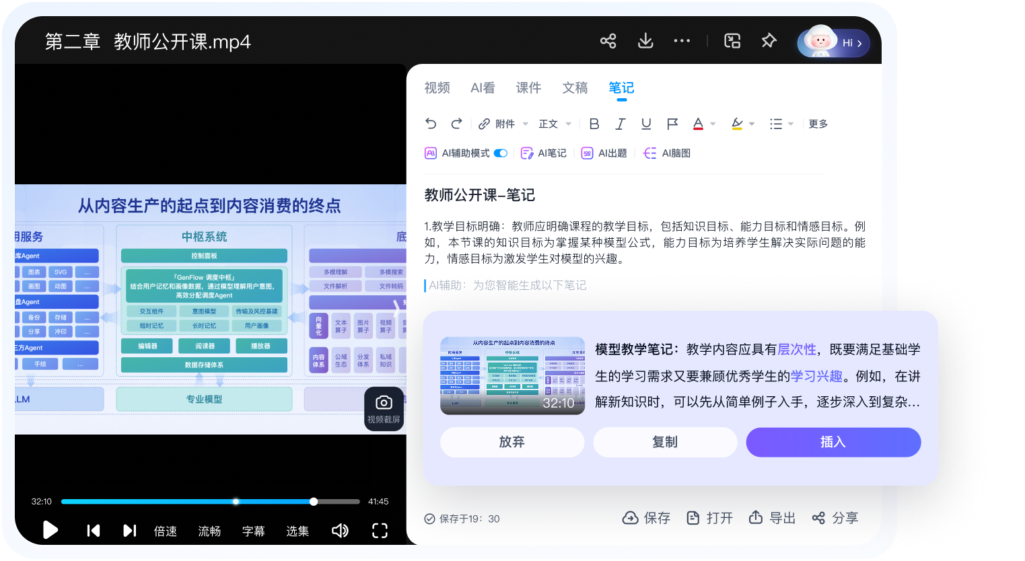The width and height of the screenshot is (1025, 561).
Task: Click the 放弃 button
Action: click(511, 442)
